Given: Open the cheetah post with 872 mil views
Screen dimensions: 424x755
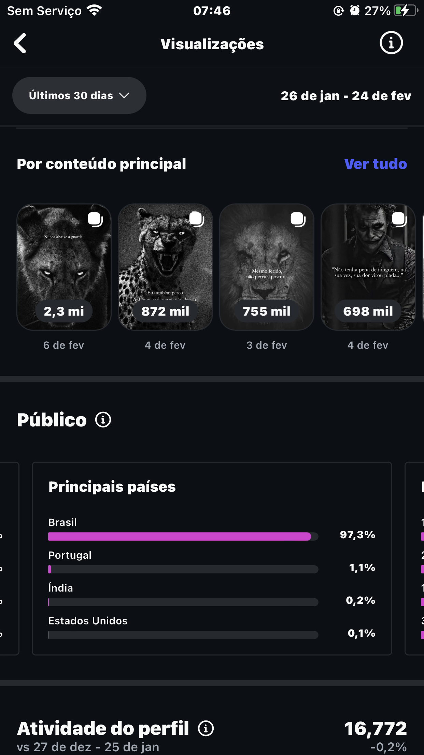Looking at the screenshot, I should pyautogui.click(x=165, y=267).
